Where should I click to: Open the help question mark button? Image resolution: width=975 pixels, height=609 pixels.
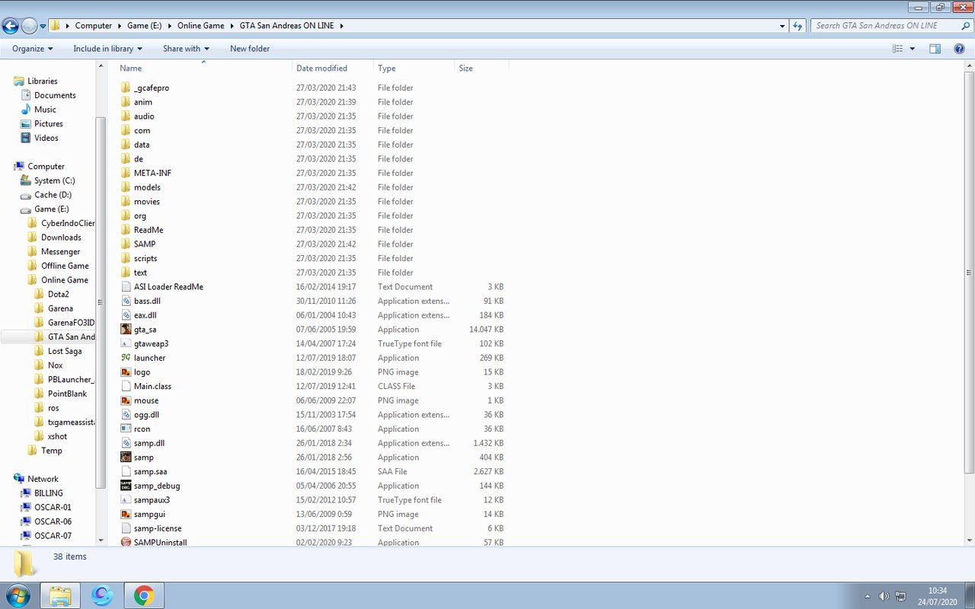[x=959, y=49]
